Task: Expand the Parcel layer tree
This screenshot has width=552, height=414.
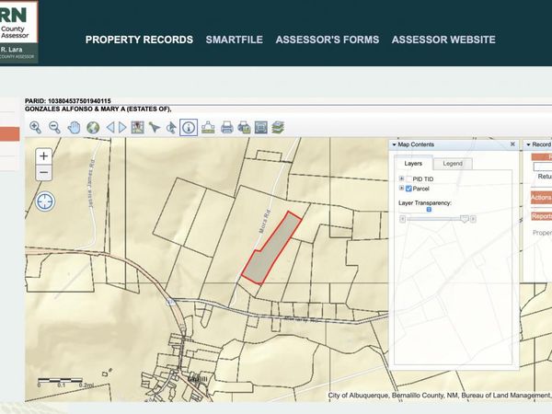Action: click(x=400, y=188)
